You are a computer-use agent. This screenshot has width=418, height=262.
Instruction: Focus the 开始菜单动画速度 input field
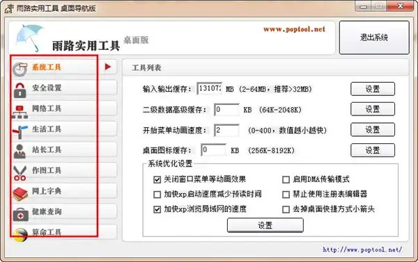tap(226, 130)
